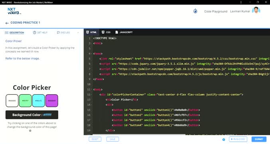Click the Laxman Kumar user name
270x144 pixels.
(240, 11)
